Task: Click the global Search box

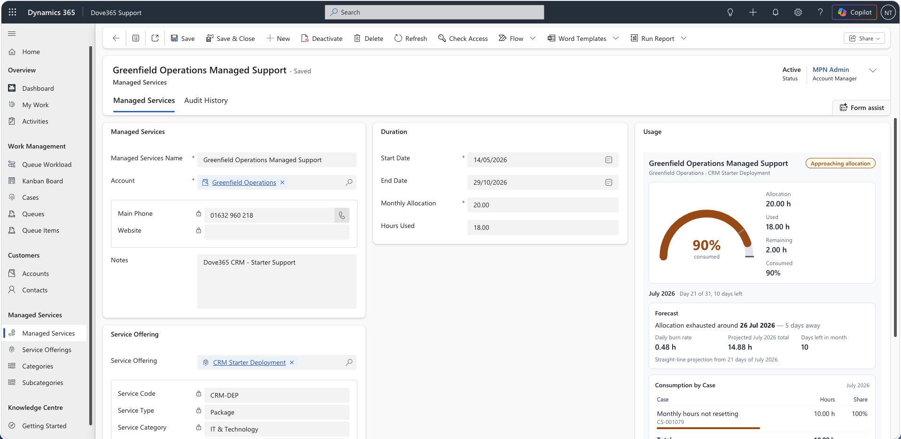Action: click(x=434, y=12)
